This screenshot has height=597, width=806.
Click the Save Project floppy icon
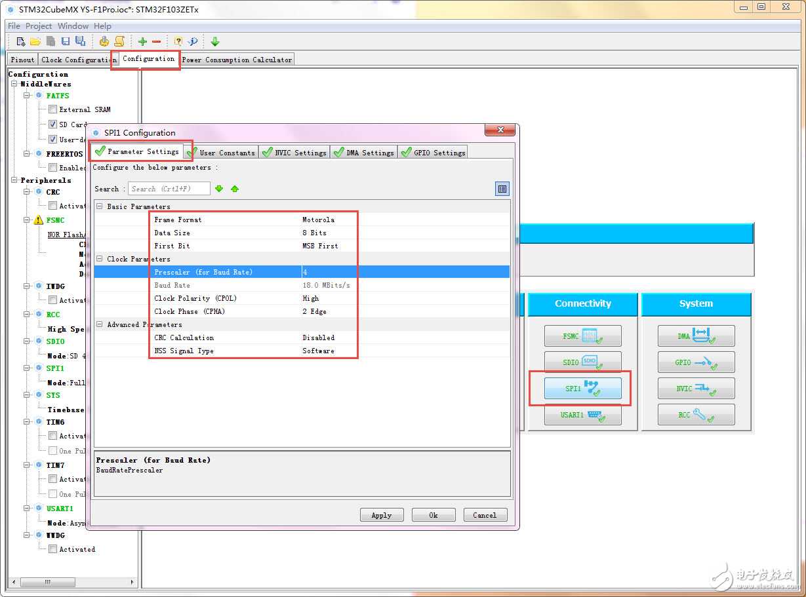pos(66,42)
